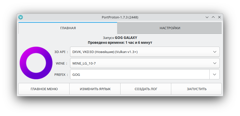This screenshot has height=116, width=240.
Task: Switch to the ГЛАВНАЯ tab
Action: [x=68, y=28]
